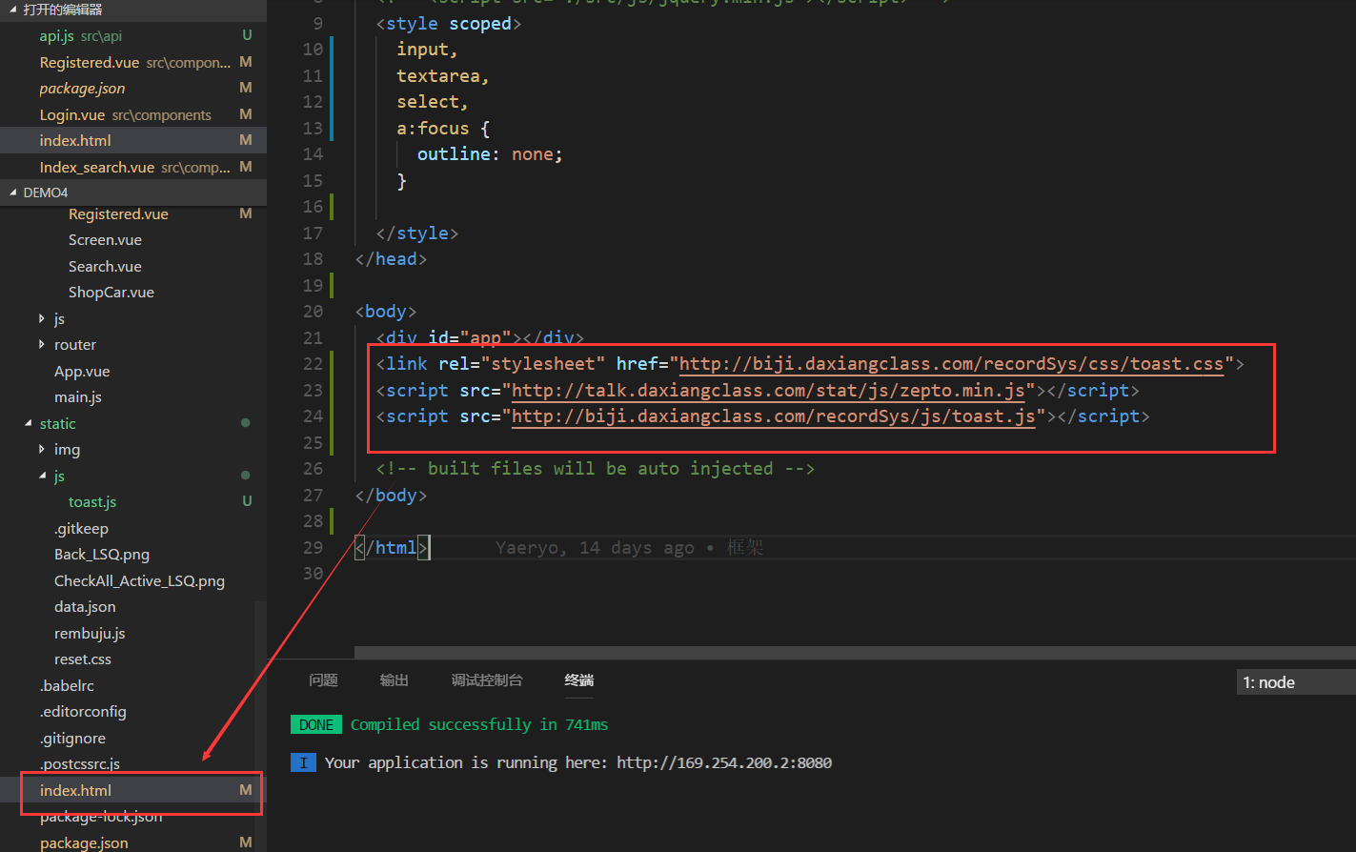This screenshot has width=1356, height=852.
Task: Switch to 输出 panel tab
Action: pyautogui.click(x=395, y=680)
